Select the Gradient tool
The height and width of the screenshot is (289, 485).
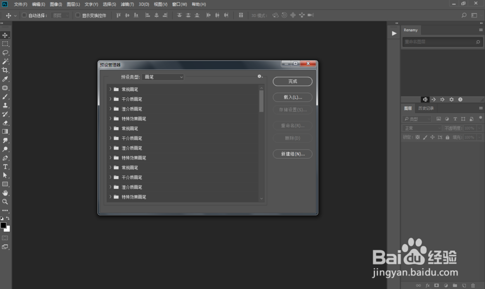coord(5,132)
